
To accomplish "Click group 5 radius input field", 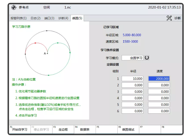I will (x=132, y=105).
